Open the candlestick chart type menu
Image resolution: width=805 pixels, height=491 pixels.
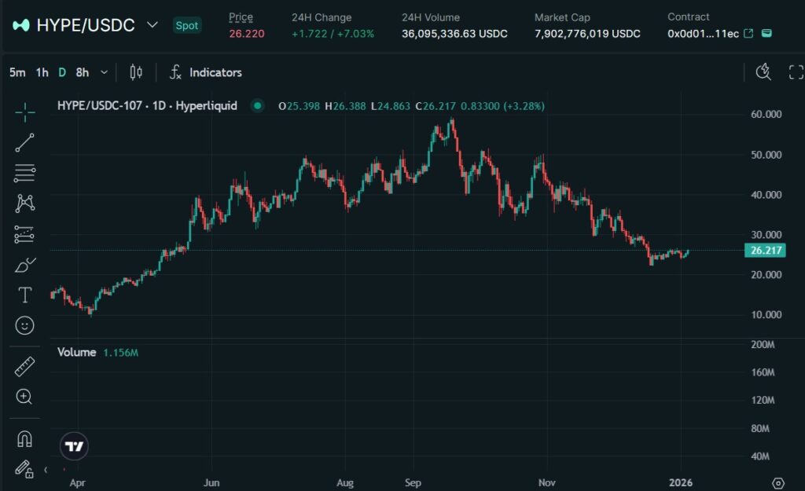coord(136,72)
